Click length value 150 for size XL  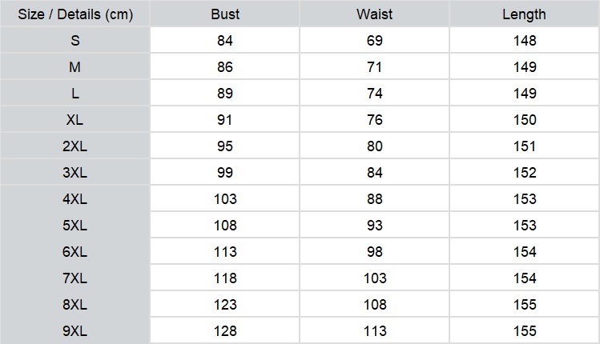click(525, 120)
